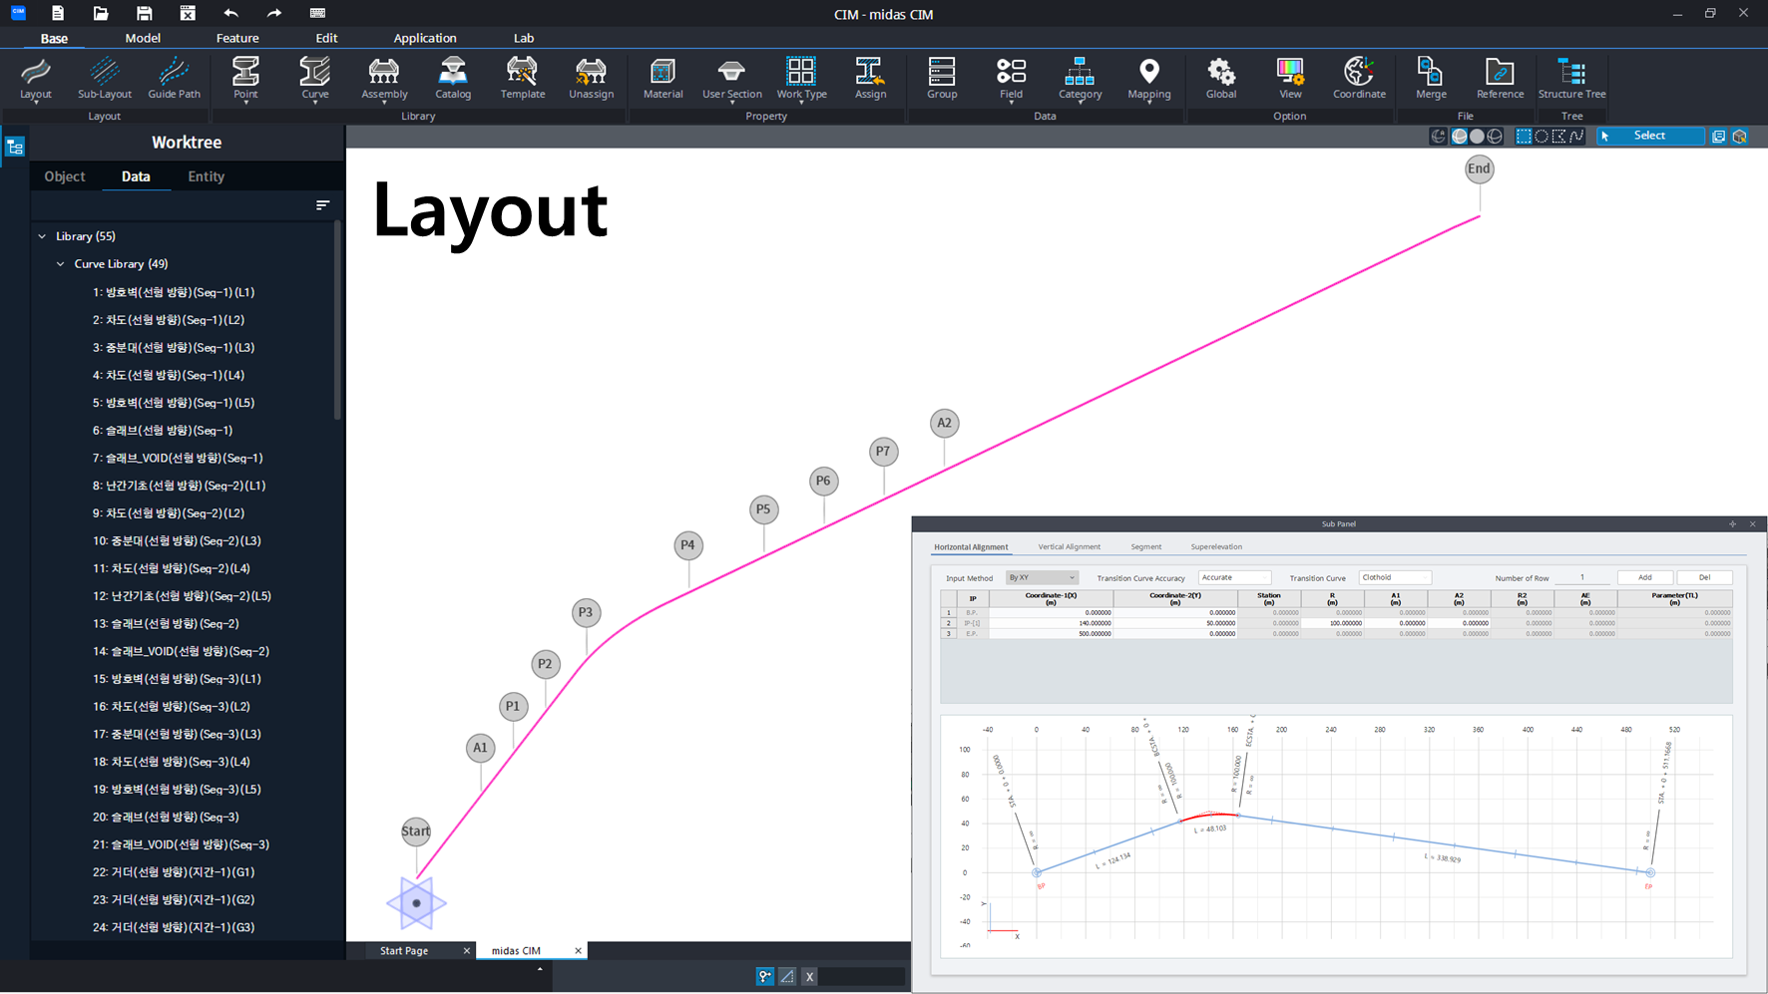Screen dimensions: 1768x994
Task: Click the Segment tab in Sub Panel
Action: point(1145,546)
